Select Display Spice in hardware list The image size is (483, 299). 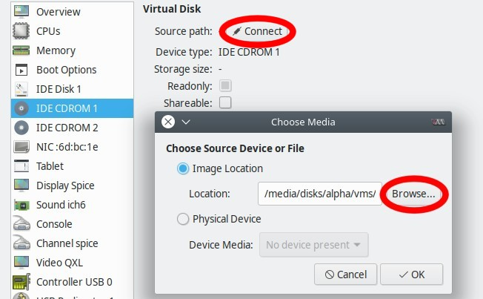click(x=65, y=185)
